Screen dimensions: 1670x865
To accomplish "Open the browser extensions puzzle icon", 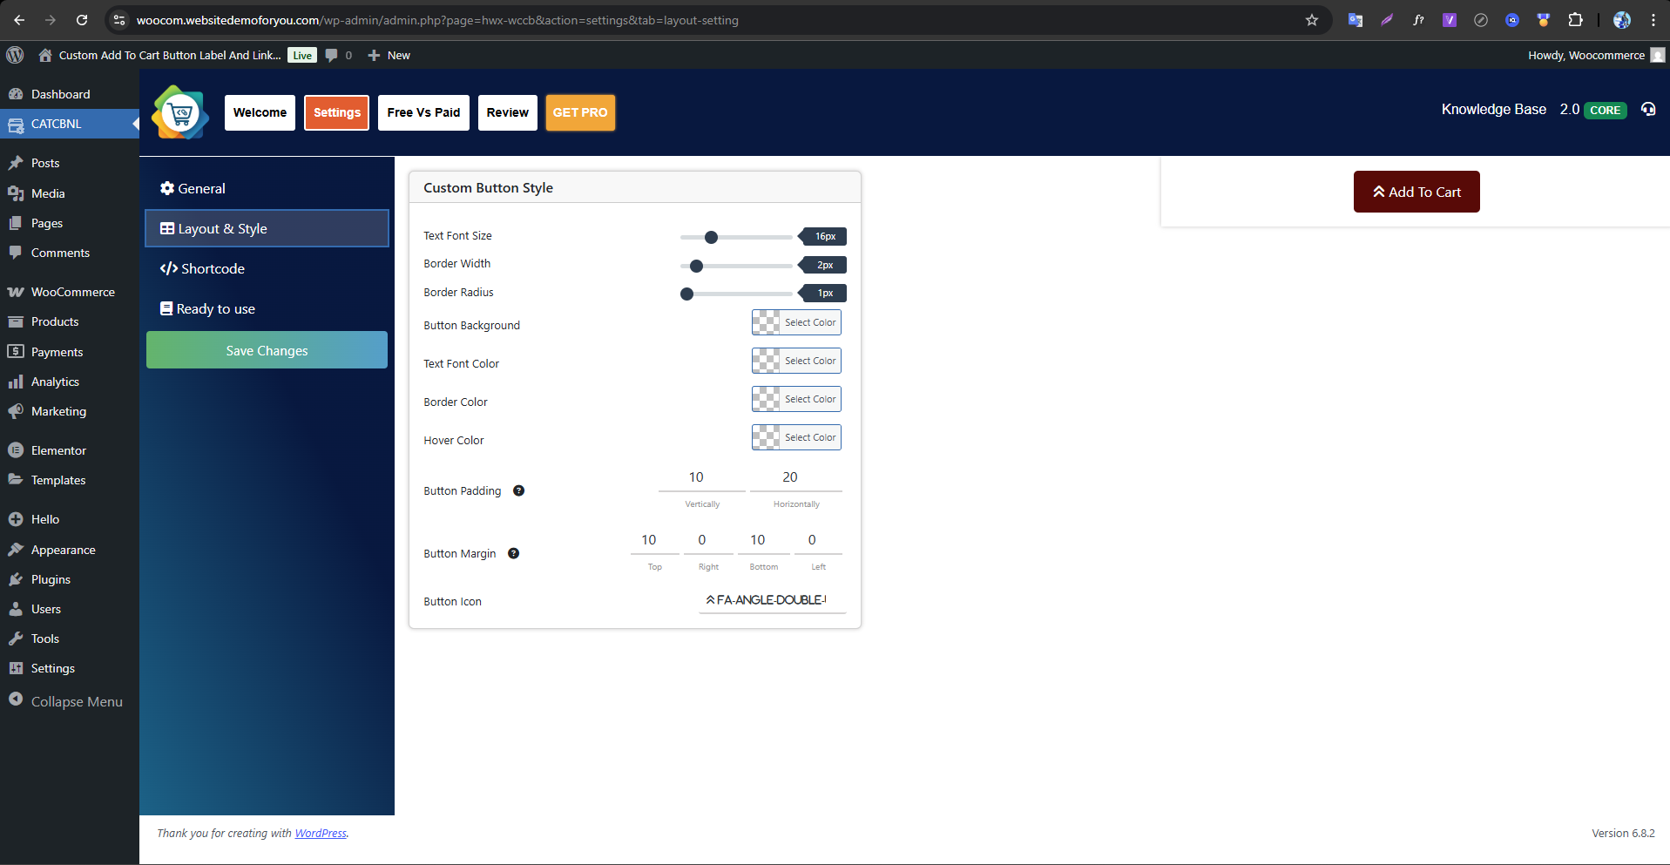I will pyautogui.click(x=1575, y=20).
